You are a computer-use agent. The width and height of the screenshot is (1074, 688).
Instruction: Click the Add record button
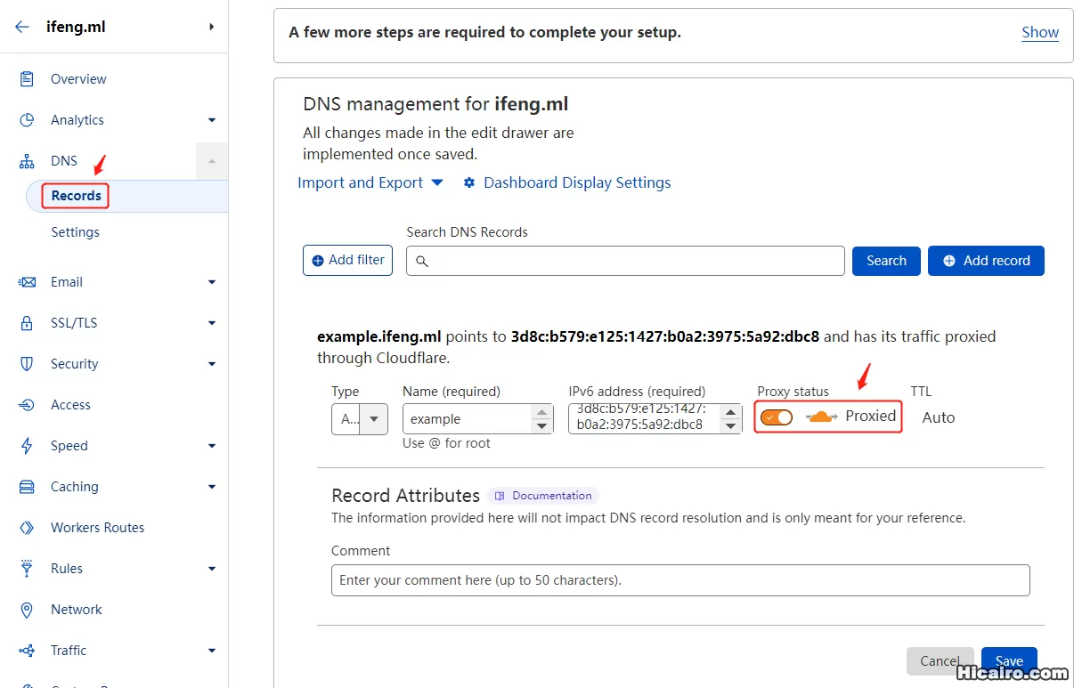[986, 261]
